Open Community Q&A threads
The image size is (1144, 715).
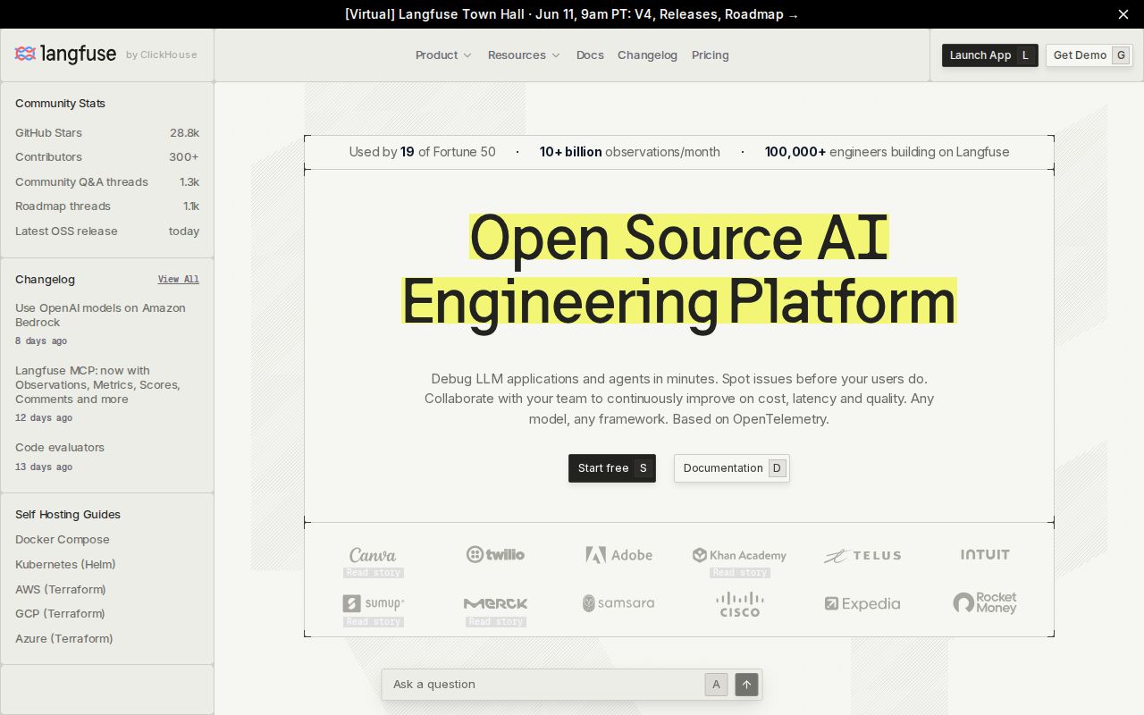[x=107, y=182]
